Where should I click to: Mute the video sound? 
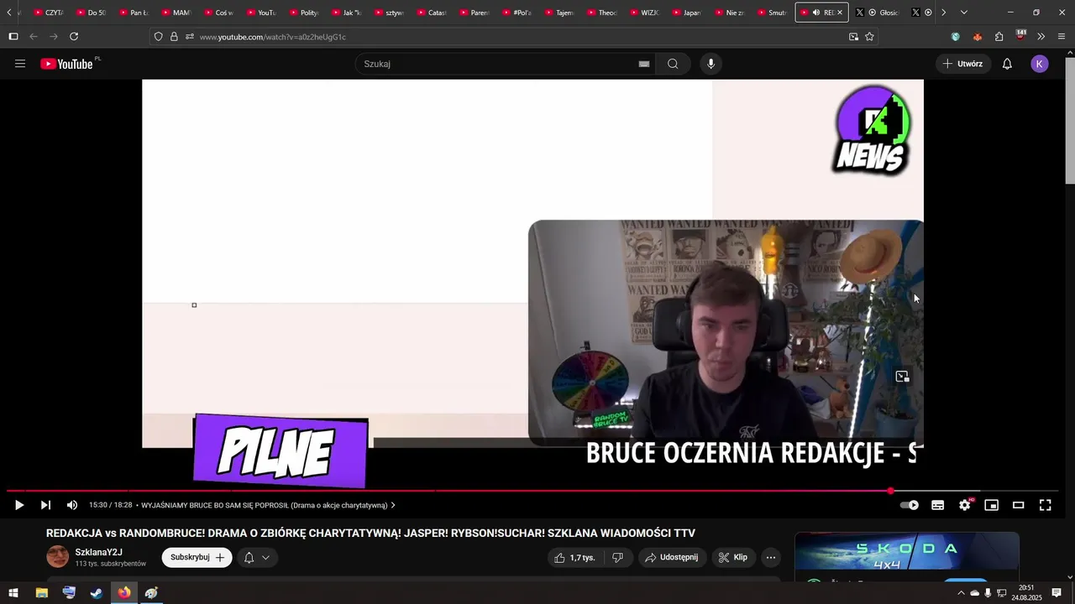point(72,505)
